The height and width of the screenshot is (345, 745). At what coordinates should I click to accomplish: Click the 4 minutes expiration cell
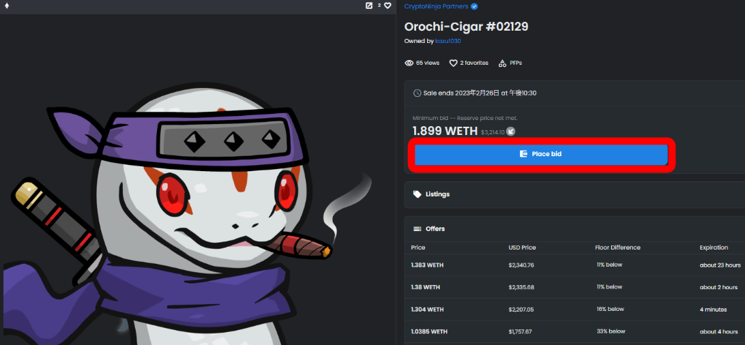(713, 310)
